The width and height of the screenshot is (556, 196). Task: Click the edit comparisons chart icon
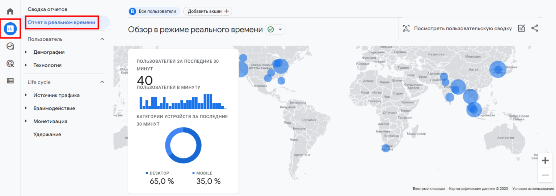click(x=521, y=28)
